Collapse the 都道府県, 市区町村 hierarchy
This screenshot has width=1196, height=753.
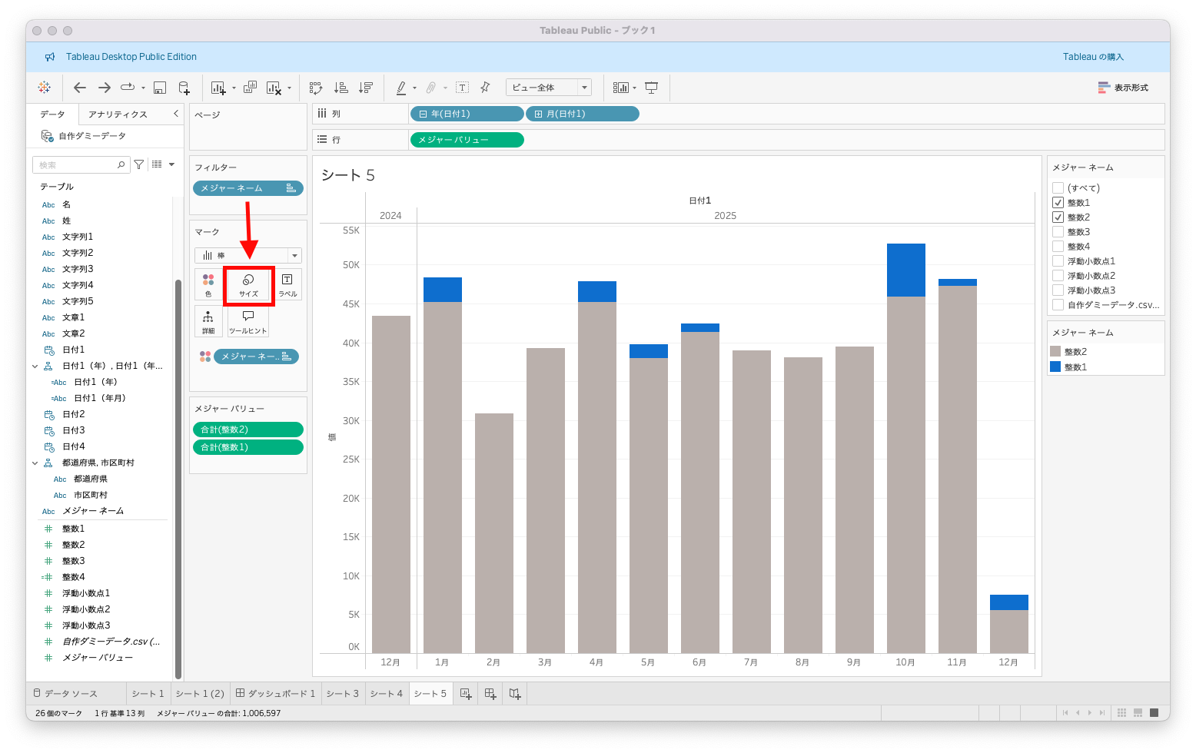[35, 463]
